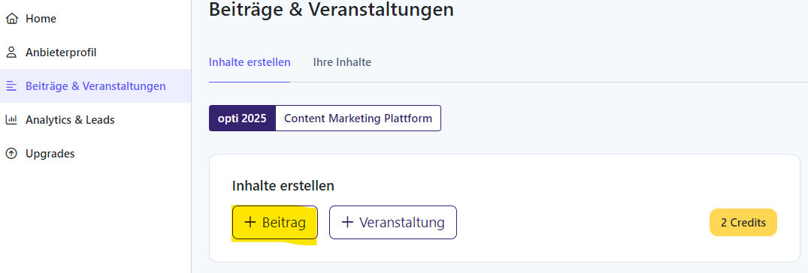
Task: Switch to Content Marketing Plattform option
Action: (x=358, y=118)
